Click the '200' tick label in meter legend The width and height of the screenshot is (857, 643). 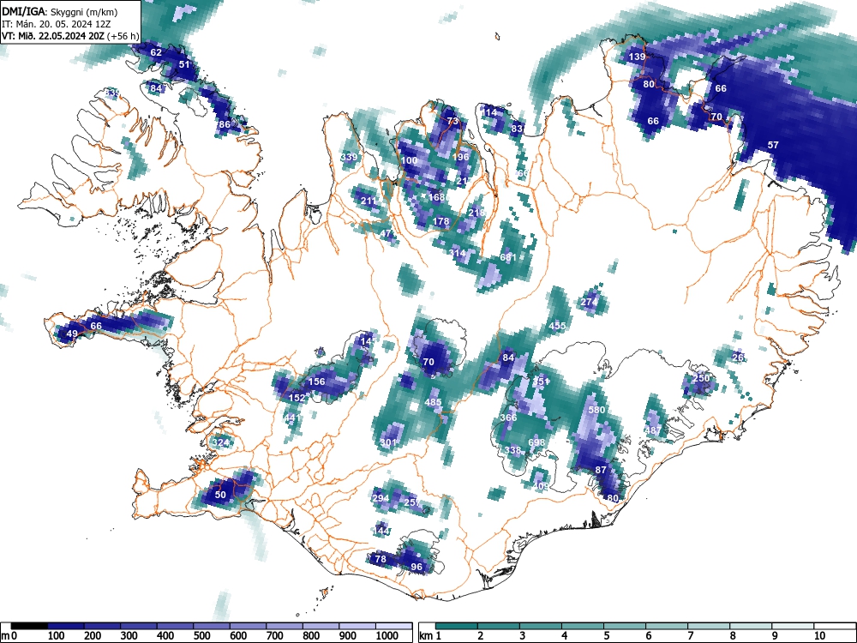point(93,636)
